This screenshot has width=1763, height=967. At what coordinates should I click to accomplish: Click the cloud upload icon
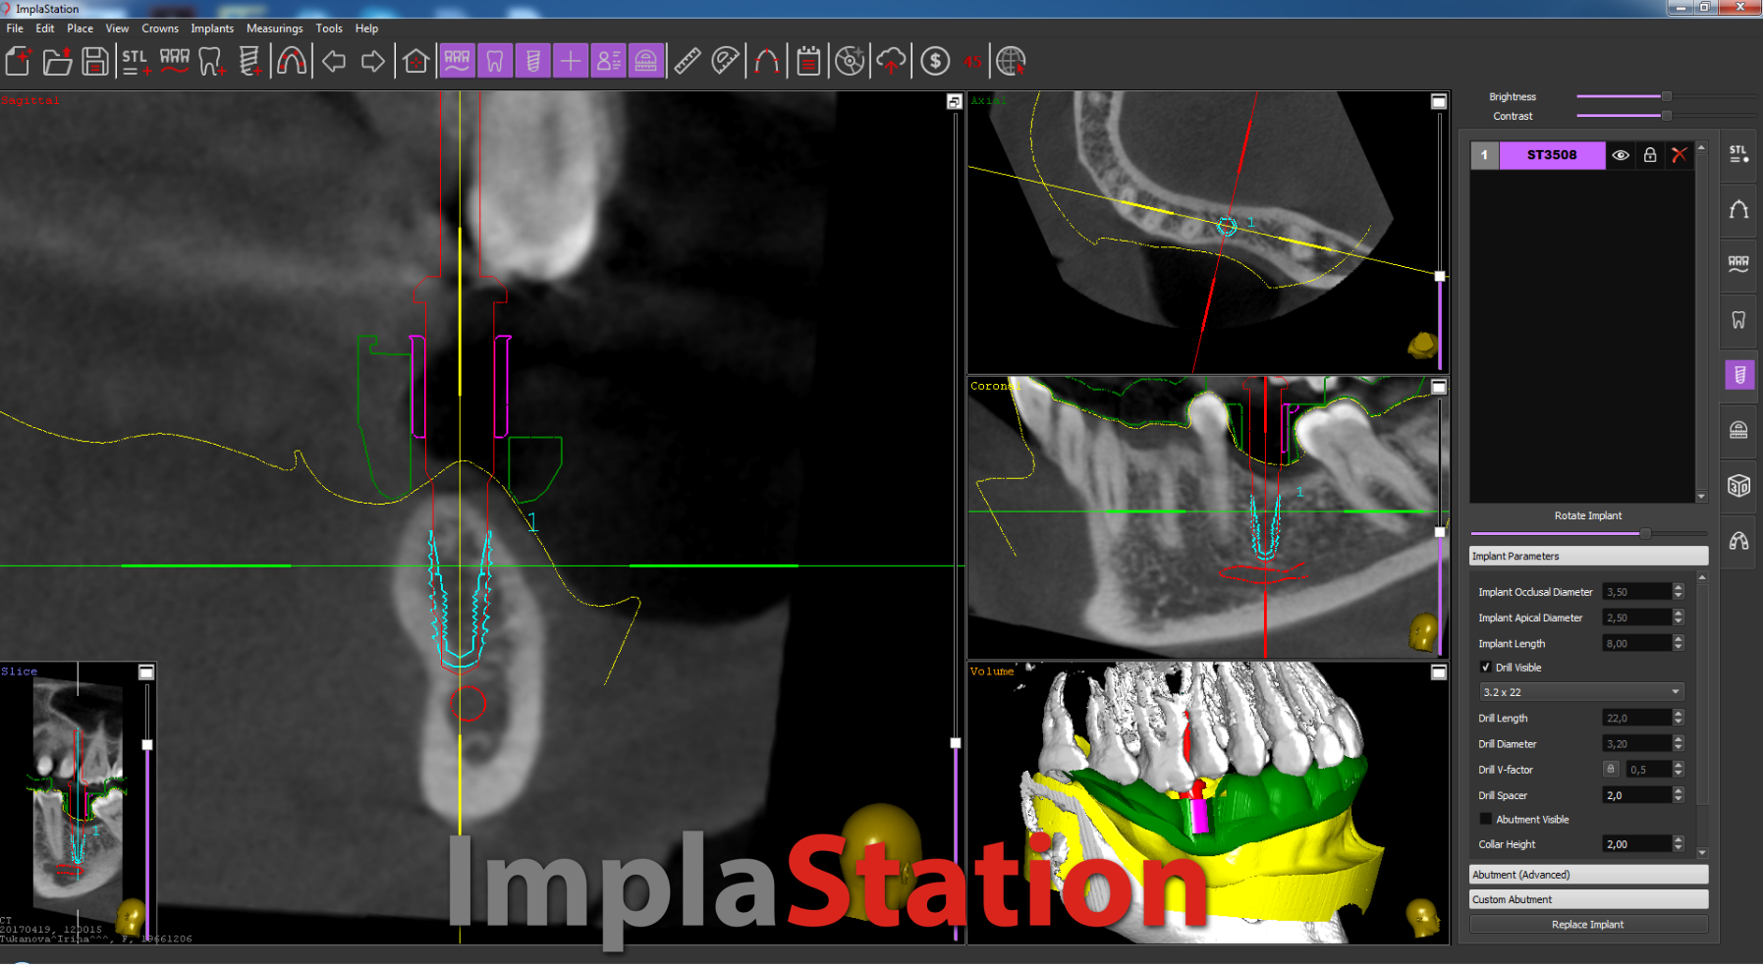tap(891, 62)
